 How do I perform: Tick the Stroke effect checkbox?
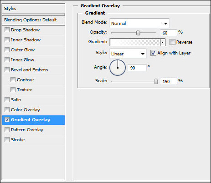coord(7,140)
